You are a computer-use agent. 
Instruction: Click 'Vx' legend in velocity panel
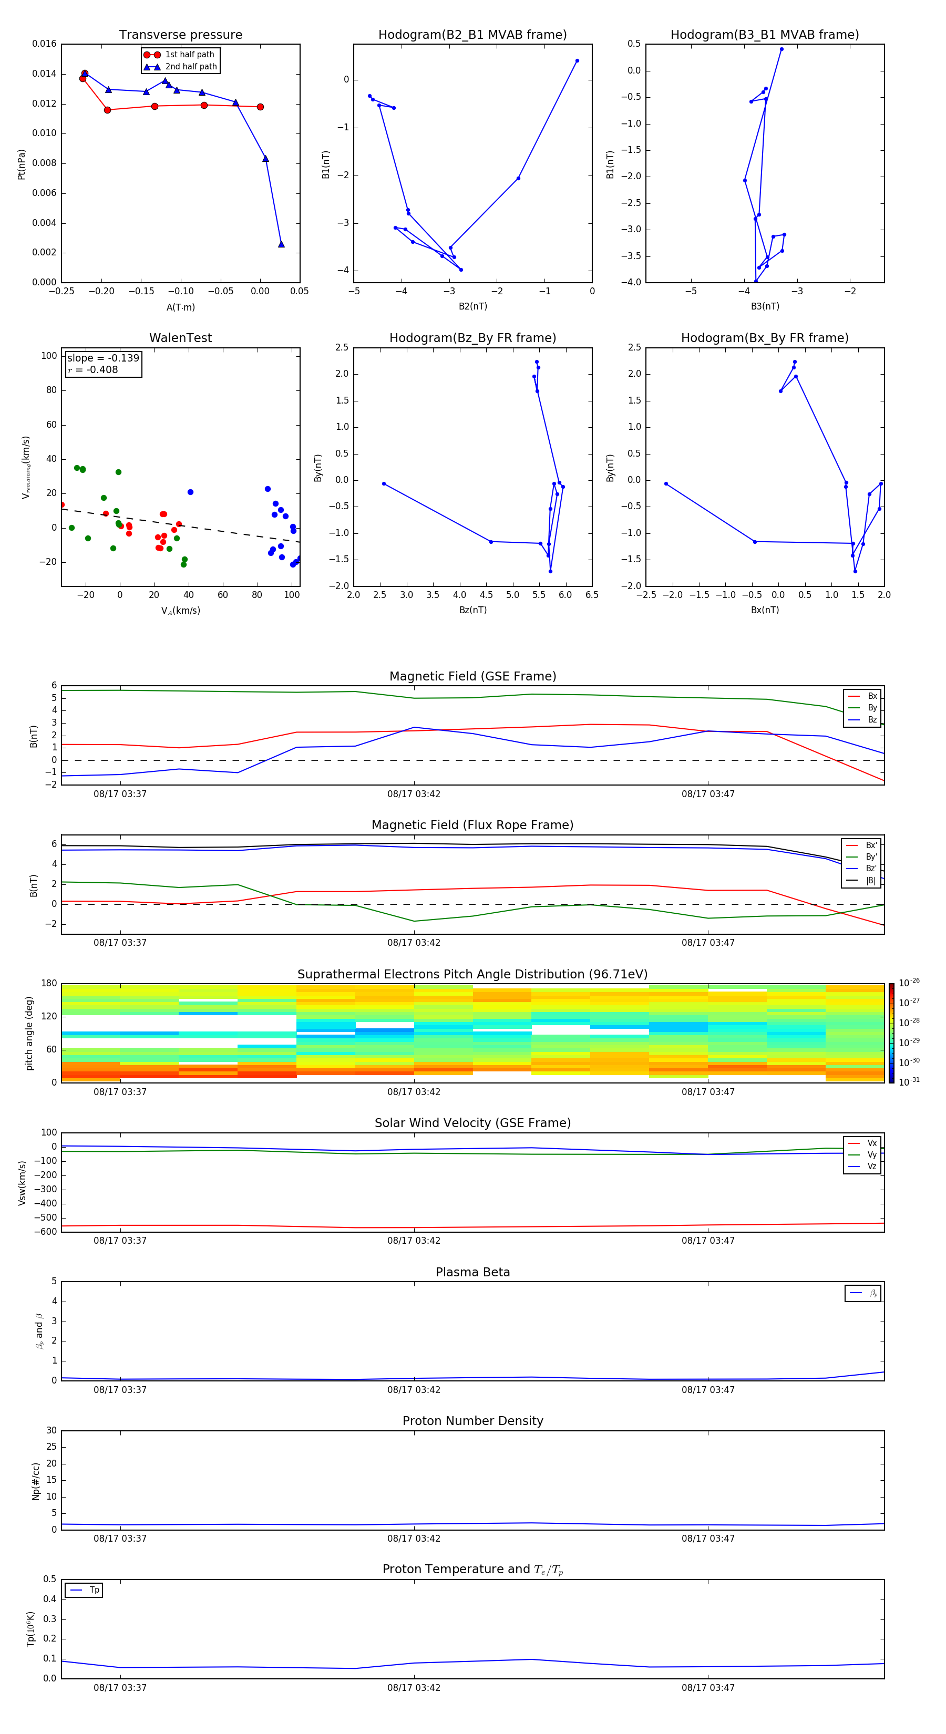[x=862, y=1144]
